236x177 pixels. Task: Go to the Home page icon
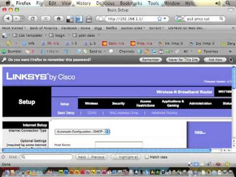point(59,19)
